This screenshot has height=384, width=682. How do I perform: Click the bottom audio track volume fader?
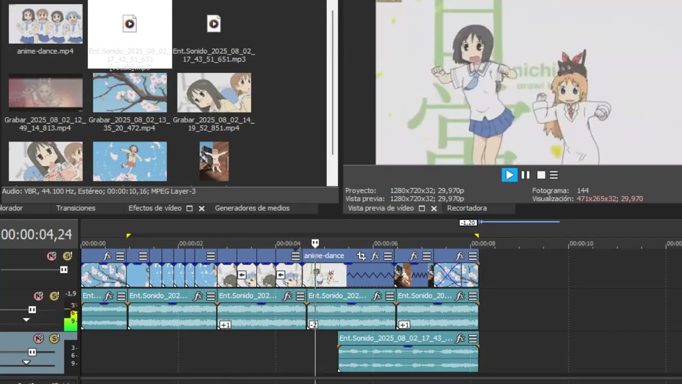coord(32,352)
